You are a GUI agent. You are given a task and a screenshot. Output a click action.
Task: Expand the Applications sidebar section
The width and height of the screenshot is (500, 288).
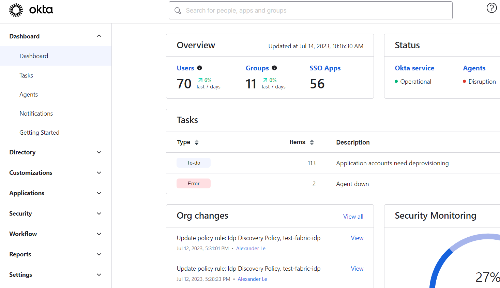click(99, 193)
